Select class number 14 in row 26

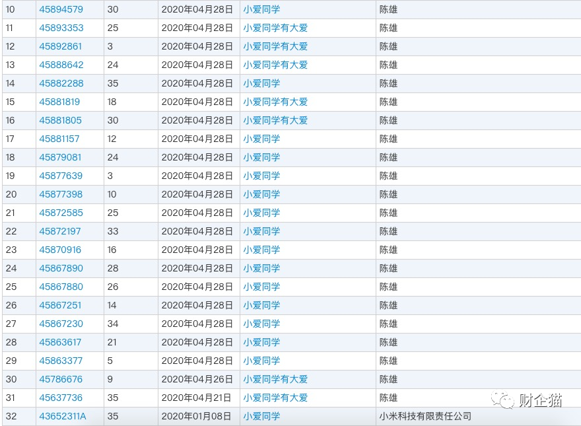112,306
